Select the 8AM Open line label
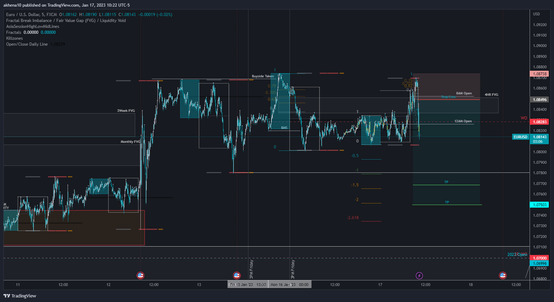The width and height of the screenshot is (554, 302). pyautogui.click(x=464, y=93)
